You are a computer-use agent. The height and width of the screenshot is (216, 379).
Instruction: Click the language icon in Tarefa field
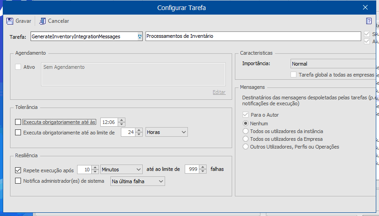coord(140,36)
